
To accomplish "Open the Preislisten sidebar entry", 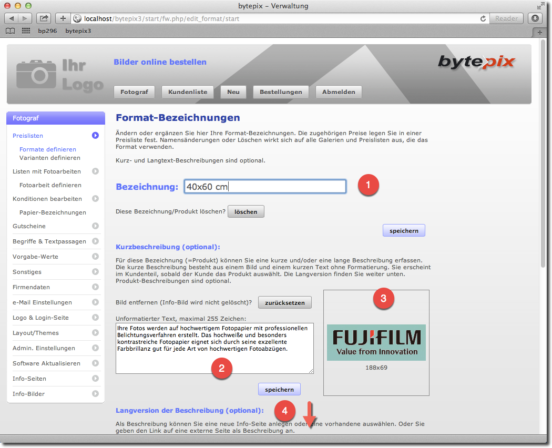I will (x=28, y=136).
